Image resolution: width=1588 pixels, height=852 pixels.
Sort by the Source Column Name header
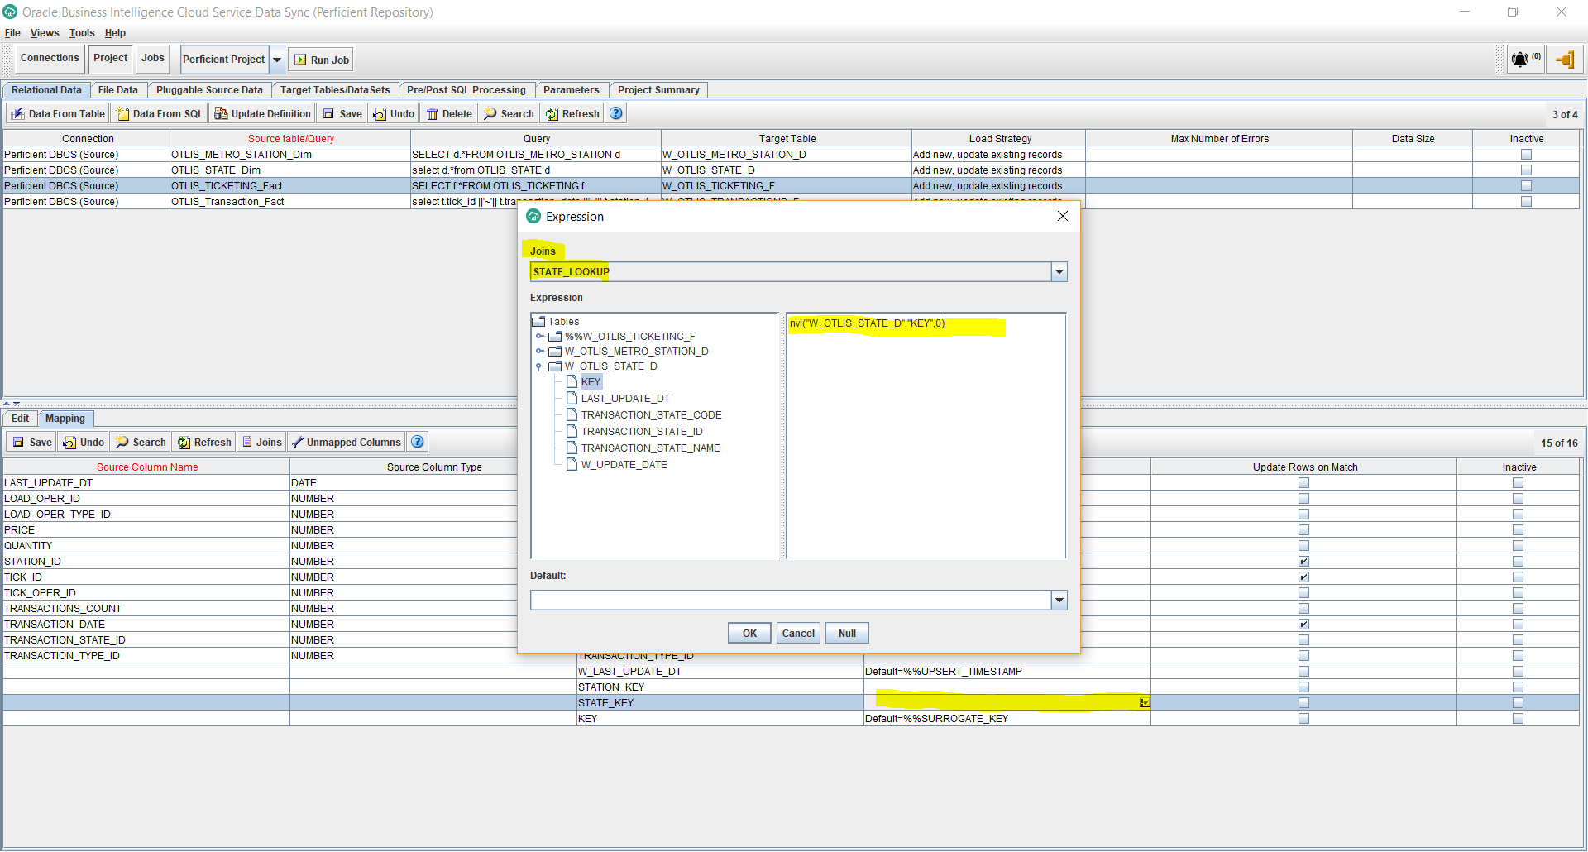point(147,467)
